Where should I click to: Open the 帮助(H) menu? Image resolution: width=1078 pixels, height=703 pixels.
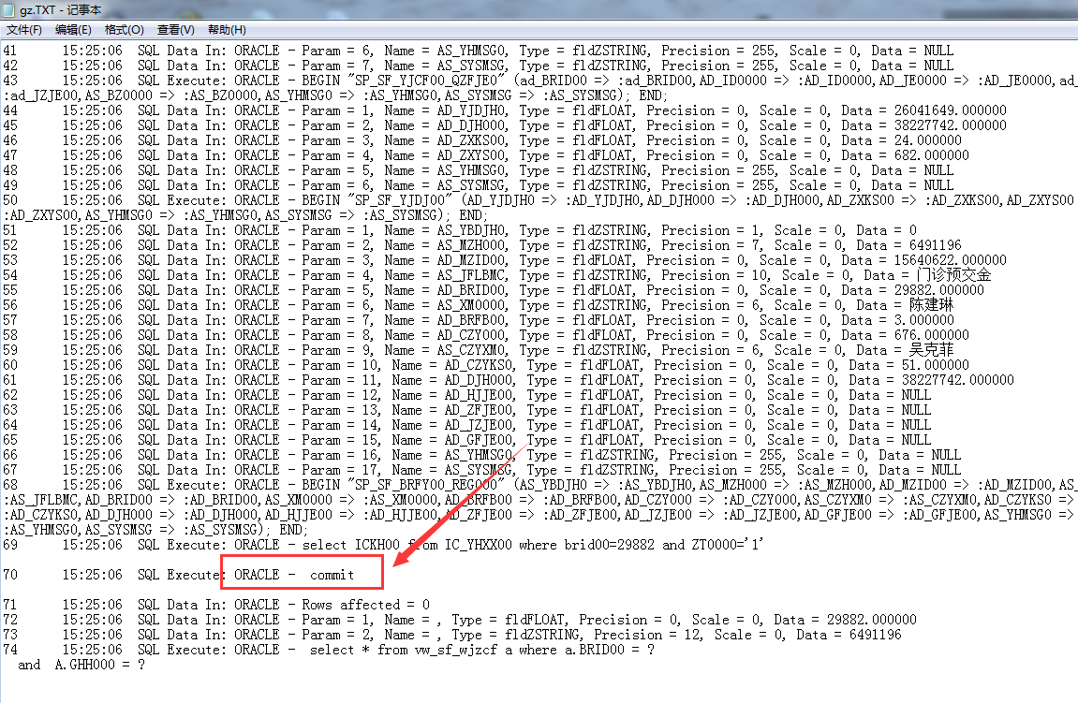pos(227,30)
